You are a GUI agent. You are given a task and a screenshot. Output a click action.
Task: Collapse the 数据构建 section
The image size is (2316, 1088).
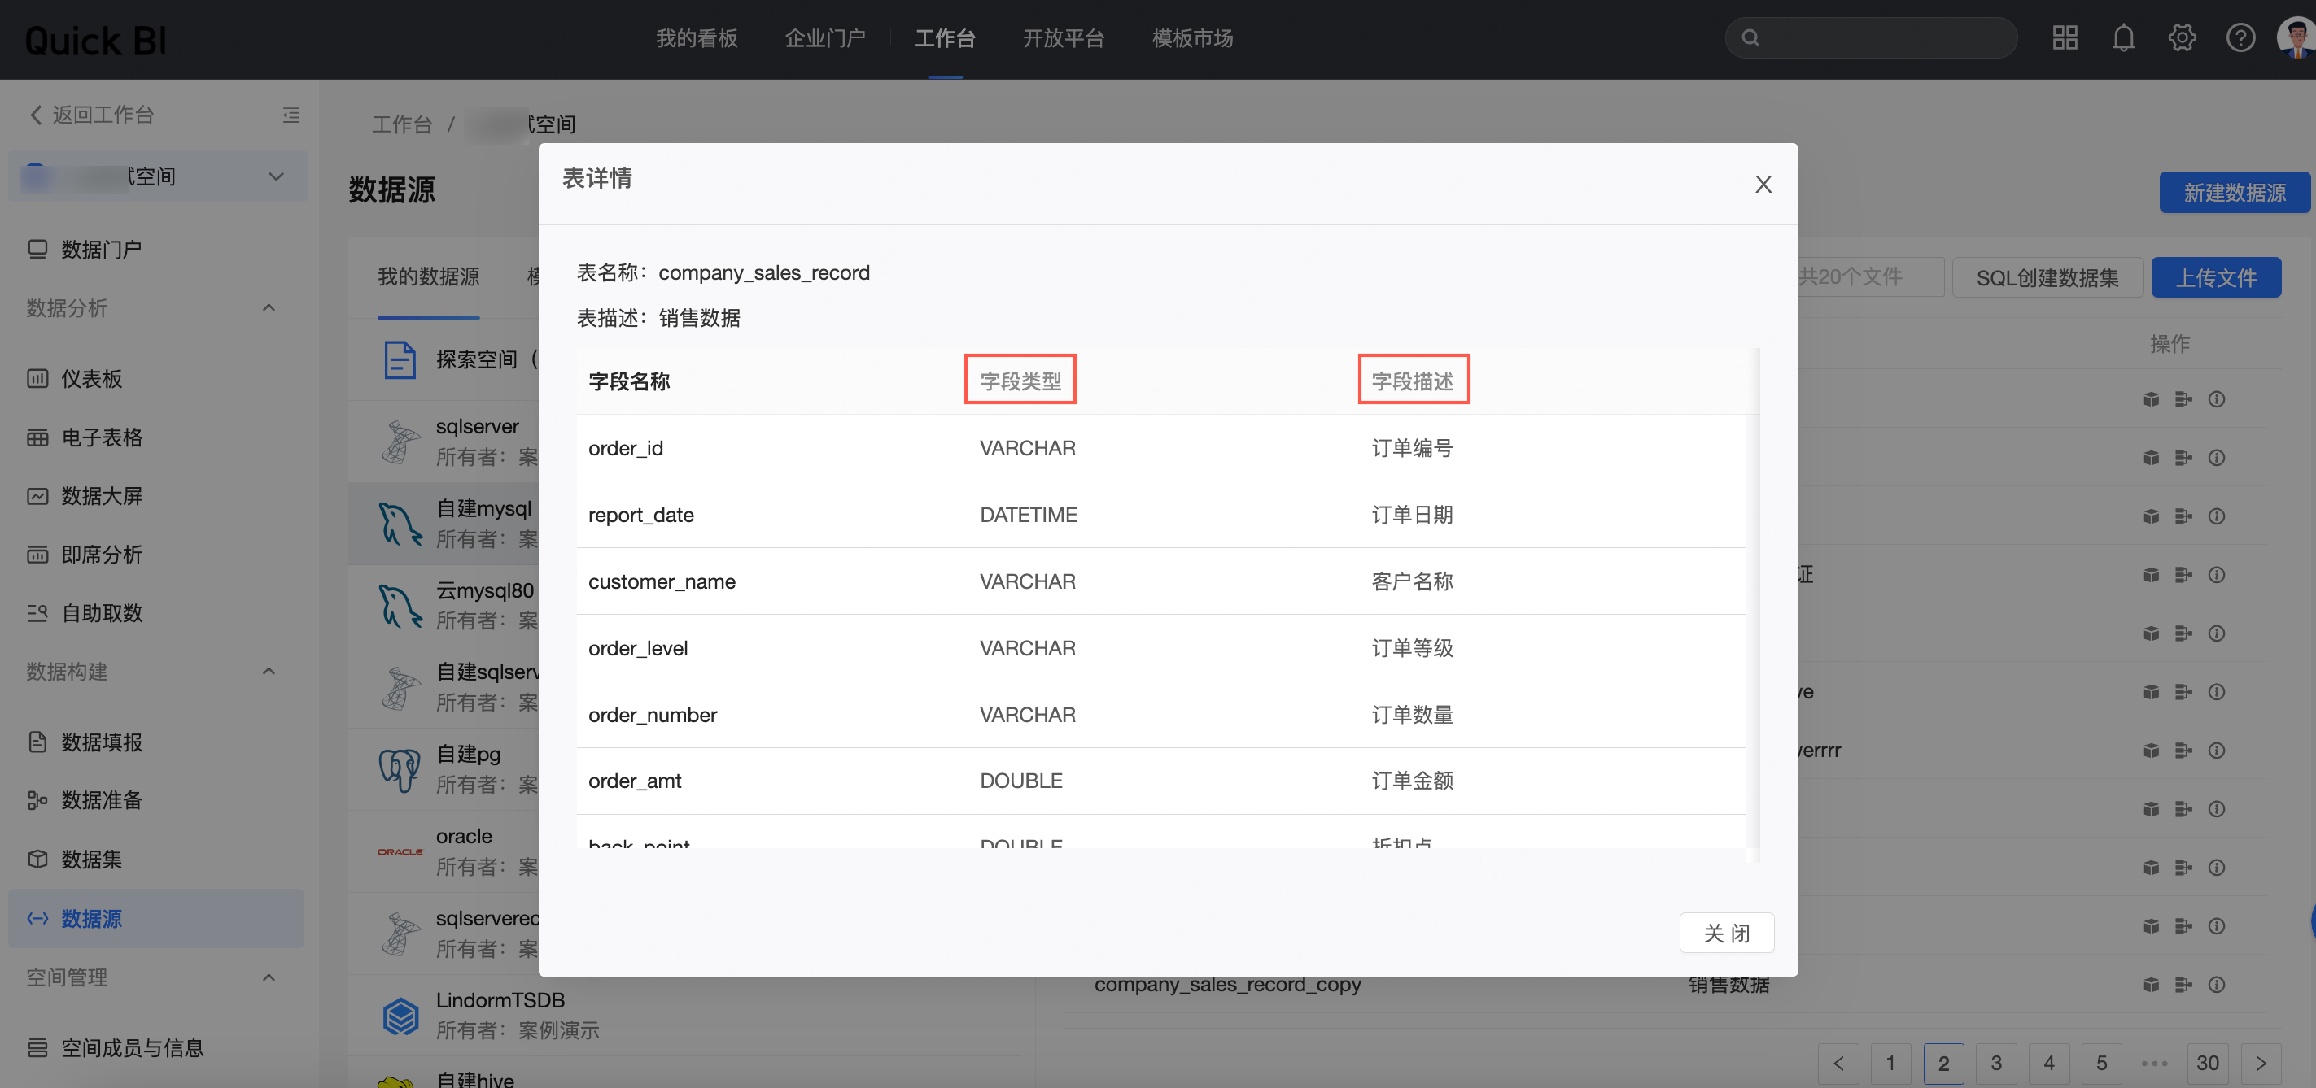tap(268, 671)
